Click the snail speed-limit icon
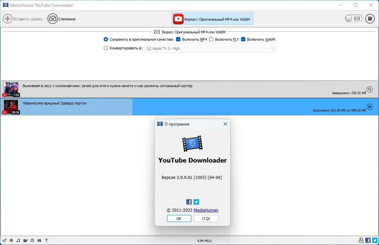The width and height of the screenshot is (379, 245). click(25, 240)
